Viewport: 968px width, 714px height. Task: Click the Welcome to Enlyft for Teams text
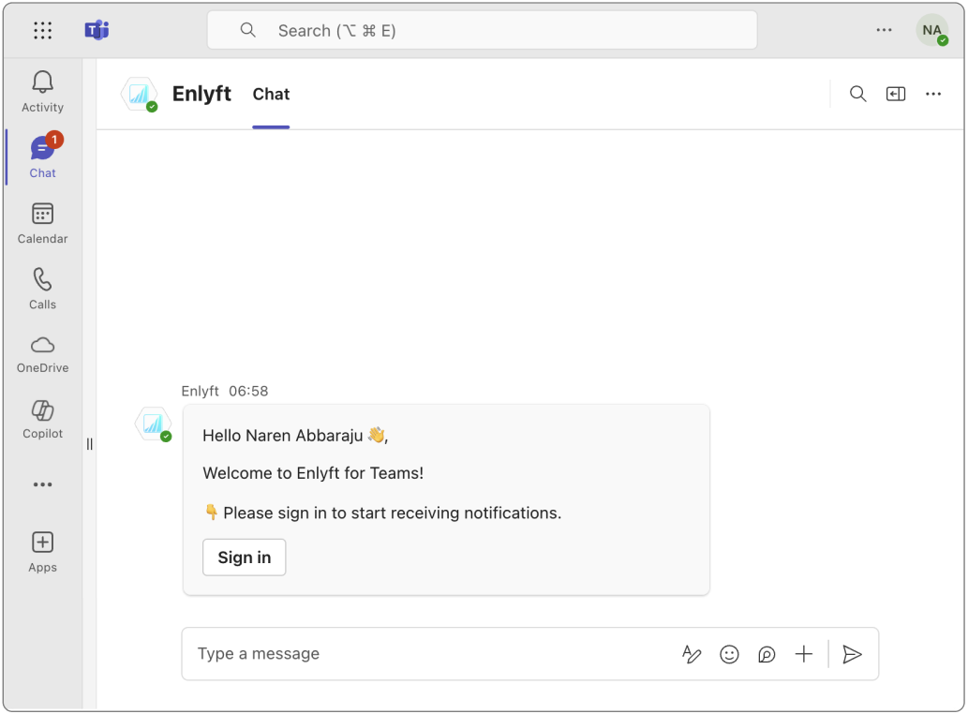[313, 473]
